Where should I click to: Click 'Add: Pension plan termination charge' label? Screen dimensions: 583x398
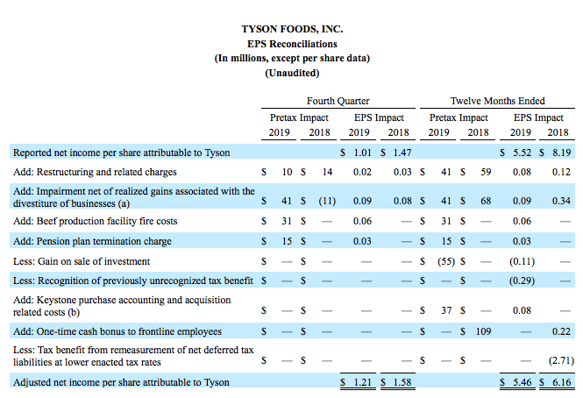92,241
